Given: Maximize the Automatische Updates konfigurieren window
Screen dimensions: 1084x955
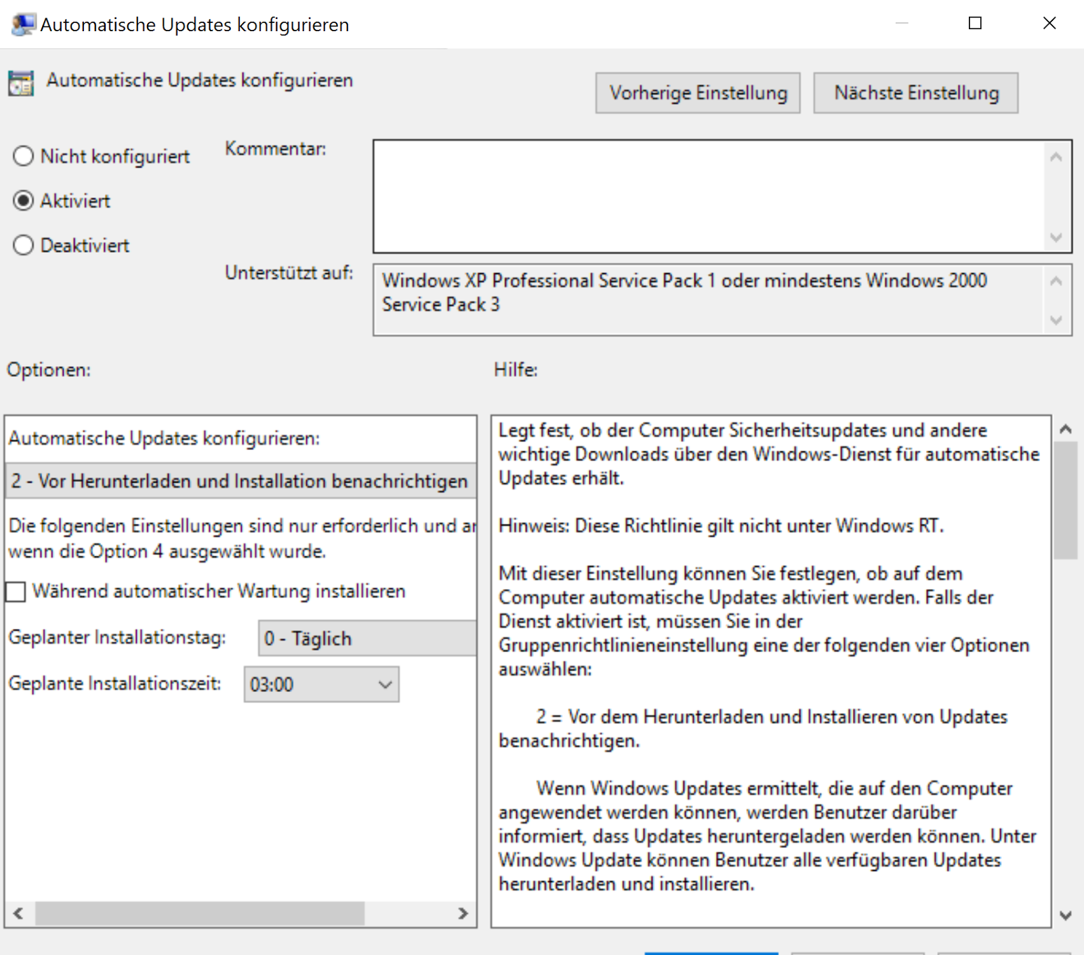Looking at the screenshot, I should pyautogui.click(x=975, y=24).
